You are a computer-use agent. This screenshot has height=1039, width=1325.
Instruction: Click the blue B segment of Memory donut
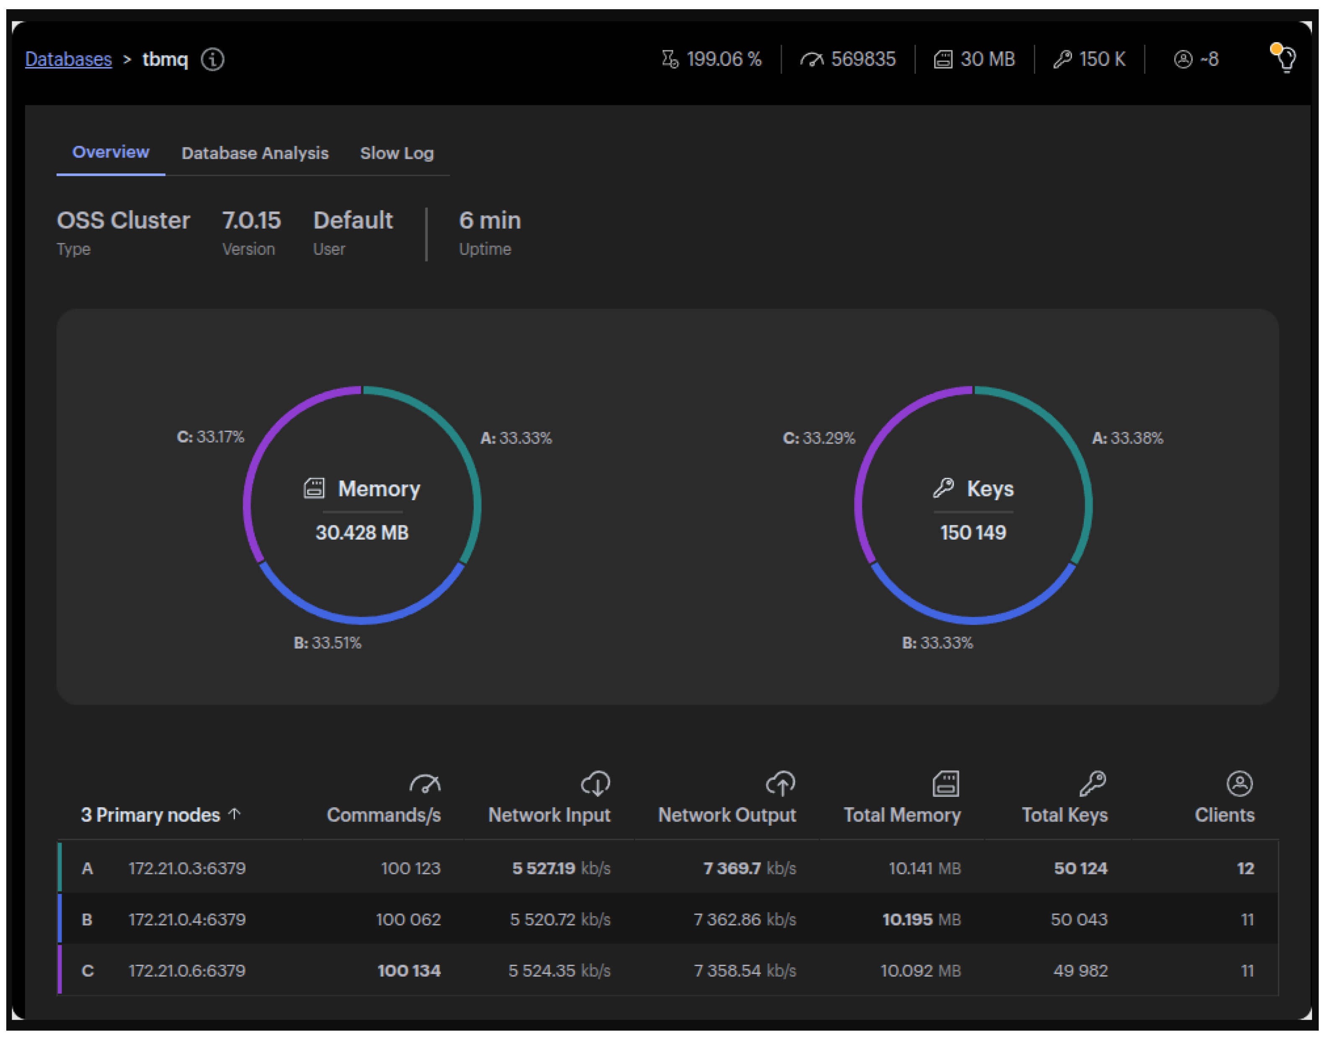coord(362,620)
